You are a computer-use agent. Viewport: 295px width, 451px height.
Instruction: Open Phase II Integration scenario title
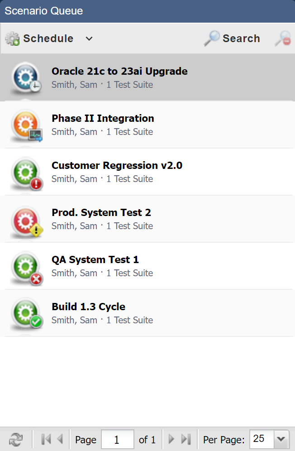103,119
